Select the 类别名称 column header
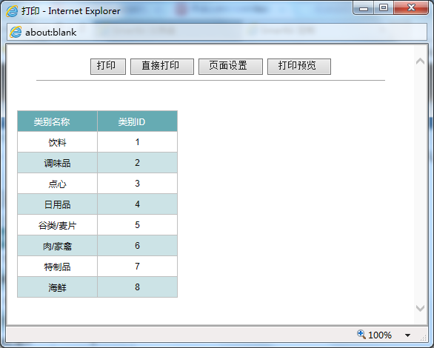The height and width of the screenshot is (348, 434). (x=57, y=121)
